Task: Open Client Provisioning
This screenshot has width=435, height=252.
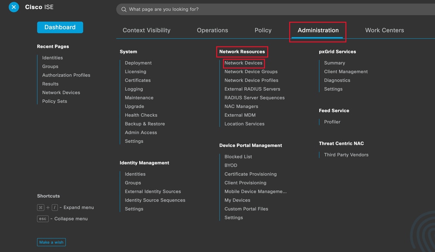Action: 245,183
